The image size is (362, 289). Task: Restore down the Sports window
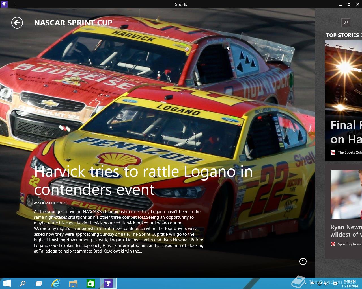click(x=349, y=4)
